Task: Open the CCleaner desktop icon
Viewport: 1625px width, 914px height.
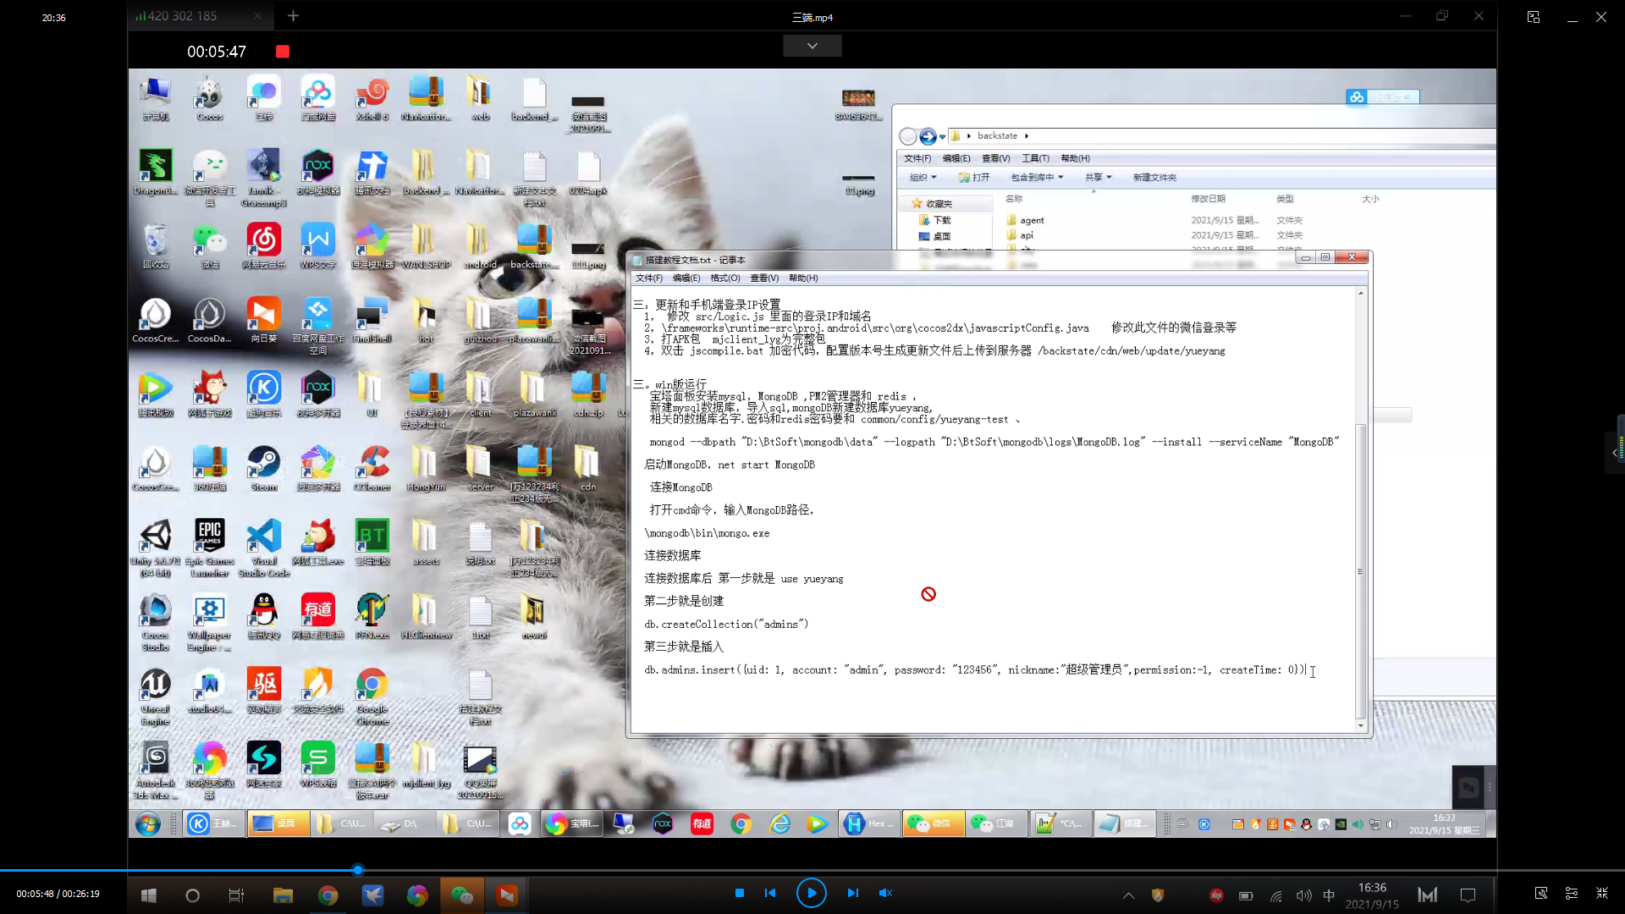Action: pos(372,469)
